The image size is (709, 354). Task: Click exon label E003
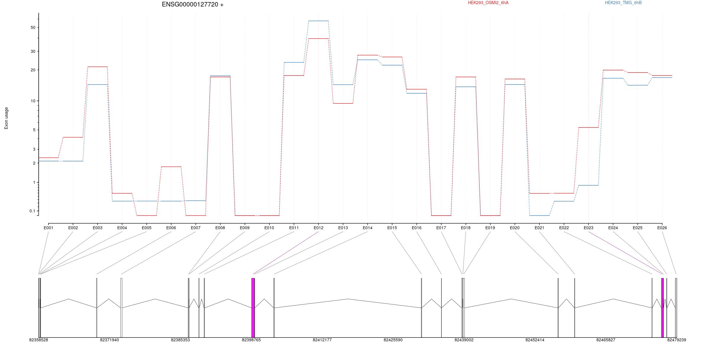(x=97, y=228)
